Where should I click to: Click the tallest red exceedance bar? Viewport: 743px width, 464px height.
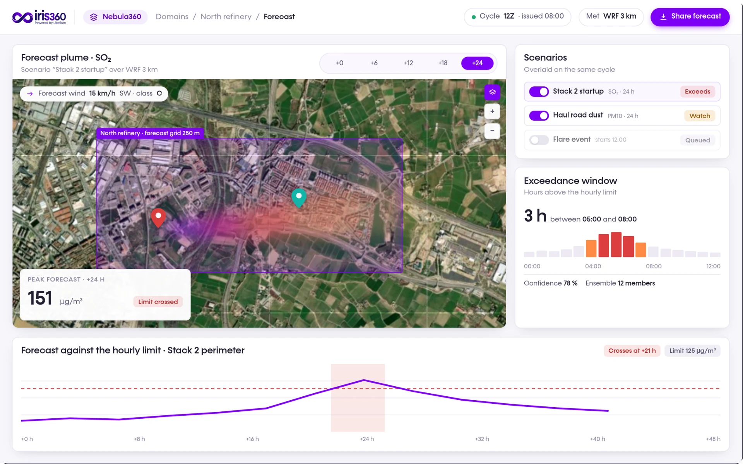616,244
